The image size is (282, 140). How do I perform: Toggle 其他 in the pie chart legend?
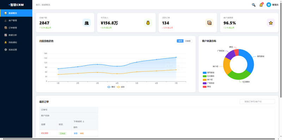pyautogui.click(x=207, y=86)
